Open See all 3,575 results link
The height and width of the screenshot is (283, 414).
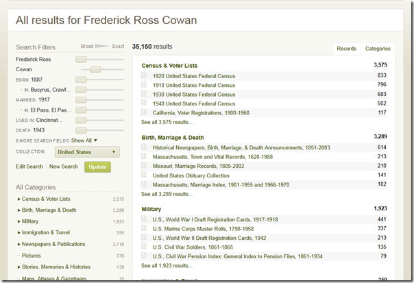(x=167, y=122)
